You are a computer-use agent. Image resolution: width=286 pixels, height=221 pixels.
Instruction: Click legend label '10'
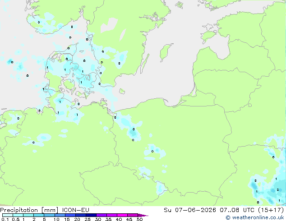tap(56, 219)
